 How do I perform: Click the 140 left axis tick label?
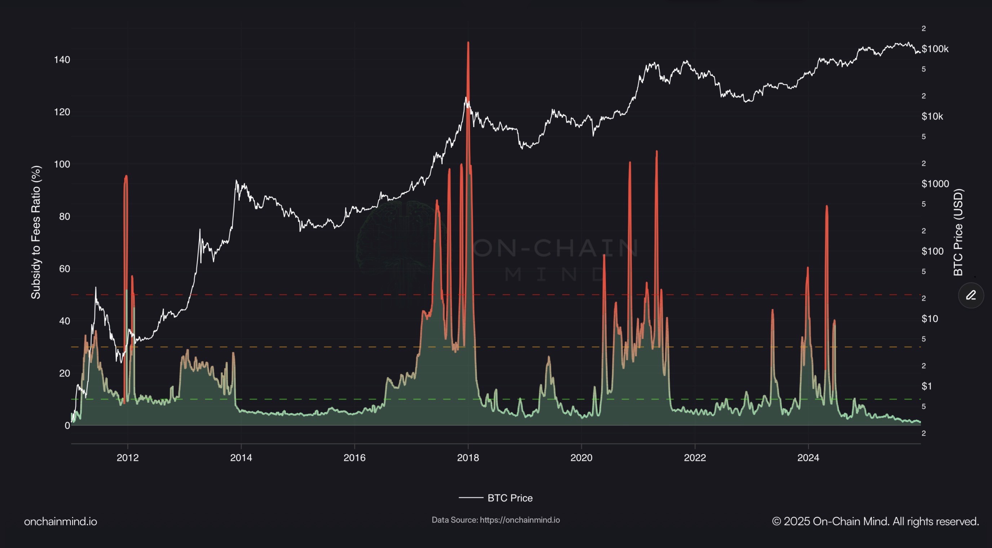pos(62,60)
